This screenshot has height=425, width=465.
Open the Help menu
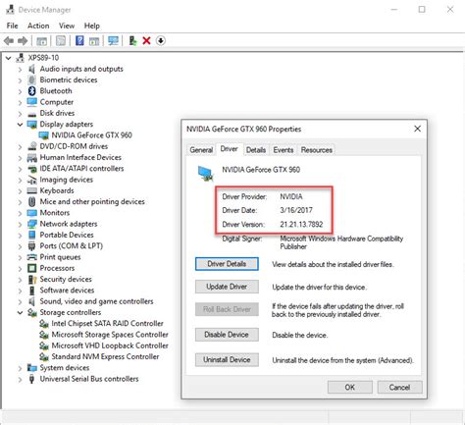[92, 26]
